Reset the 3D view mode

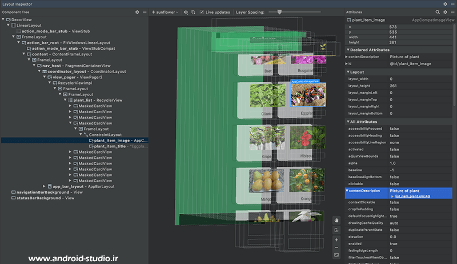click(x=336, y=230)
